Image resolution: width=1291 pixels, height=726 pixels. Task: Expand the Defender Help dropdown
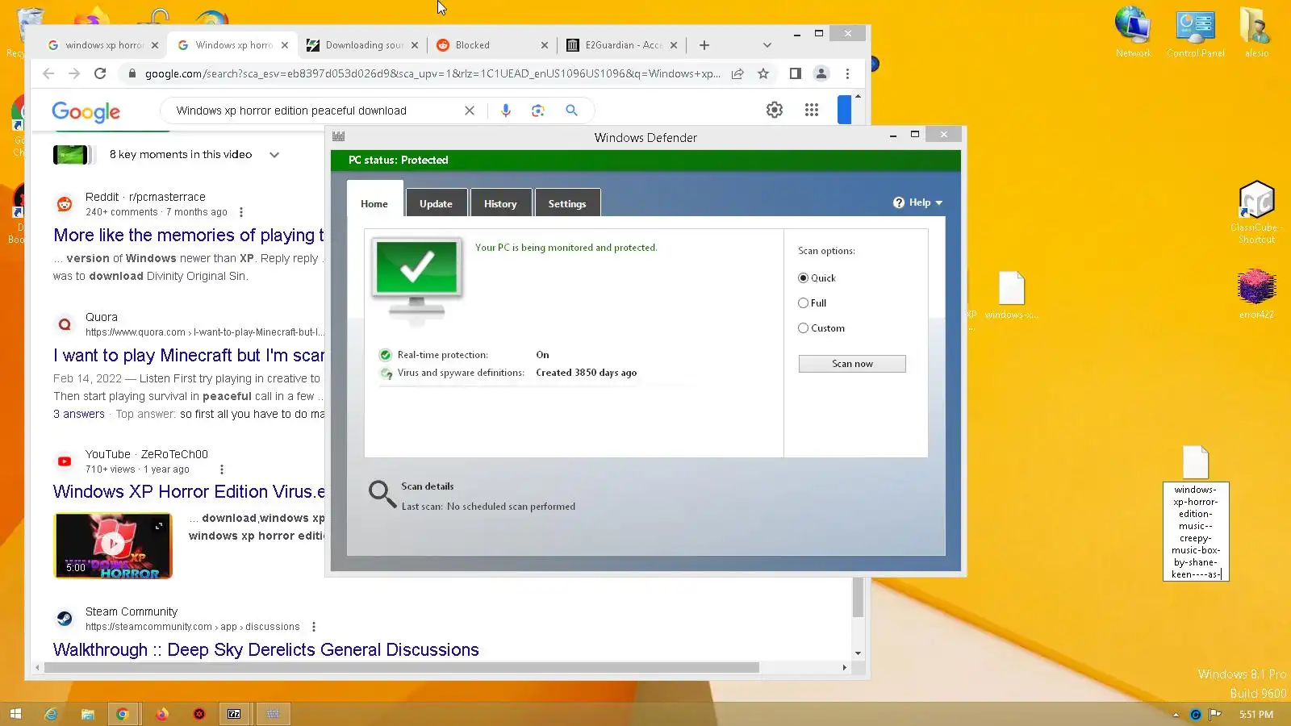[x=918, y=202]
